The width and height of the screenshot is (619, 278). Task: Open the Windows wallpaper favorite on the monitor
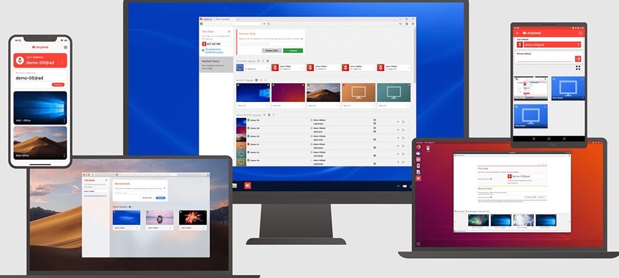(x=253, y=92)
